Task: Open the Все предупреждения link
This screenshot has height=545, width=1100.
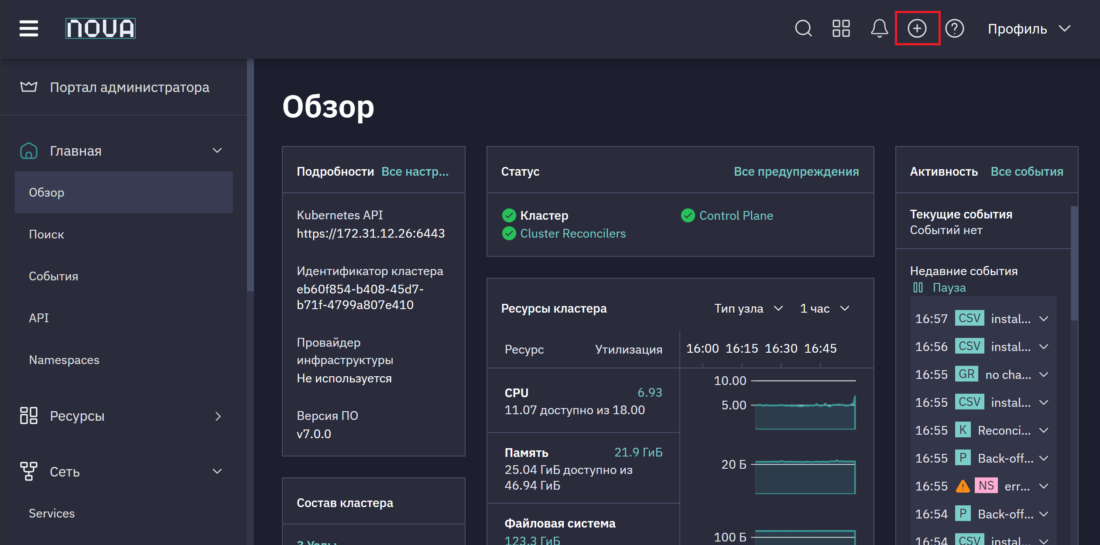Action: [x=796, y=171]
